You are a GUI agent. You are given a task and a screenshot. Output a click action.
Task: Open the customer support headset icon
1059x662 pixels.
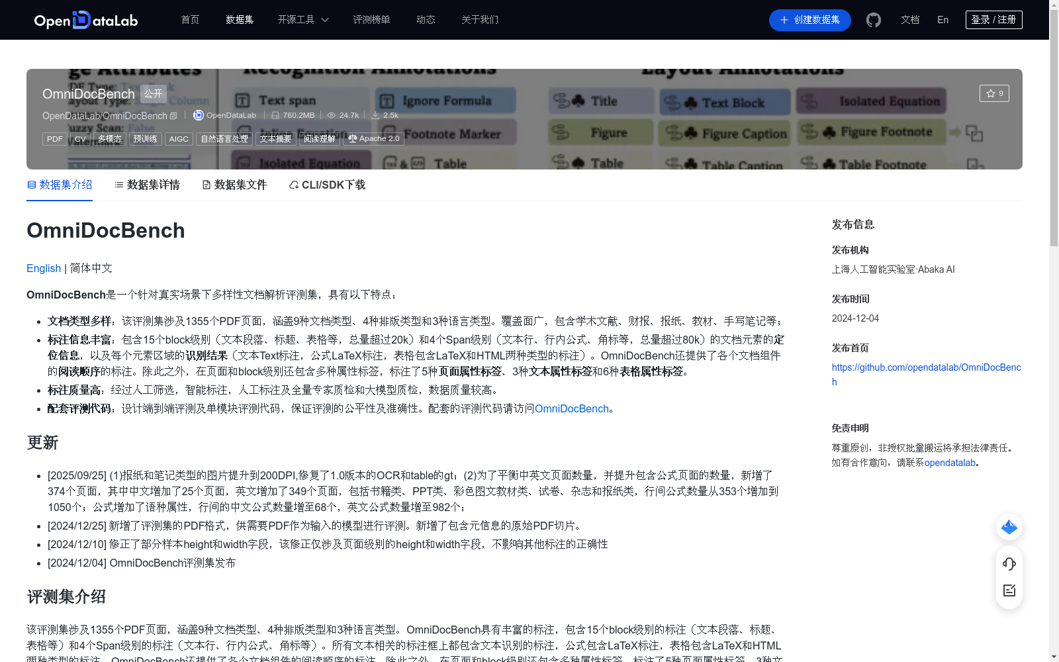click(x=1009, y=563)
